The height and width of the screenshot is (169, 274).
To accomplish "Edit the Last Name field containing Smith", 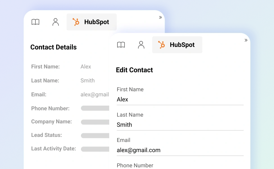I will click(180, 125).
